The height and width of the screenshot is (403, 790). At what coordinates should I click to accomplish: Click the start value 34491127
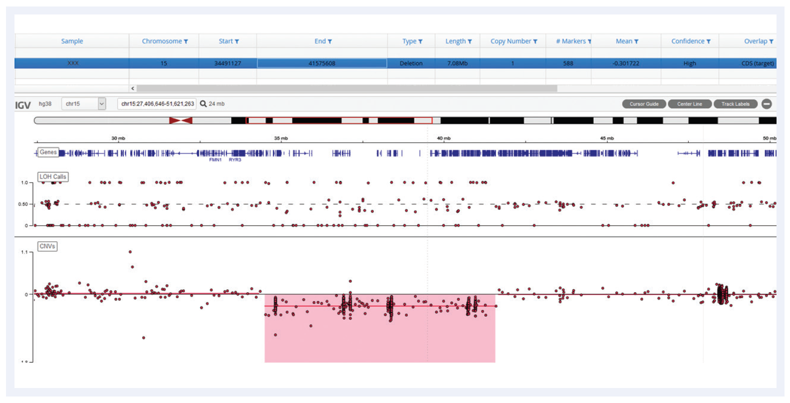[x=228, y=63]
